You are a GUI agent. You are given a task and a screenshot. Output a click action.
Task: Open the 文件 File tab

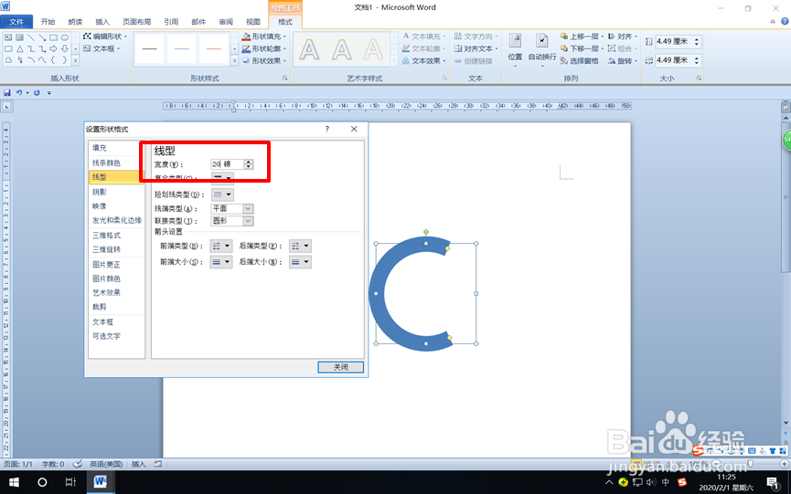(x=16, y=22)
